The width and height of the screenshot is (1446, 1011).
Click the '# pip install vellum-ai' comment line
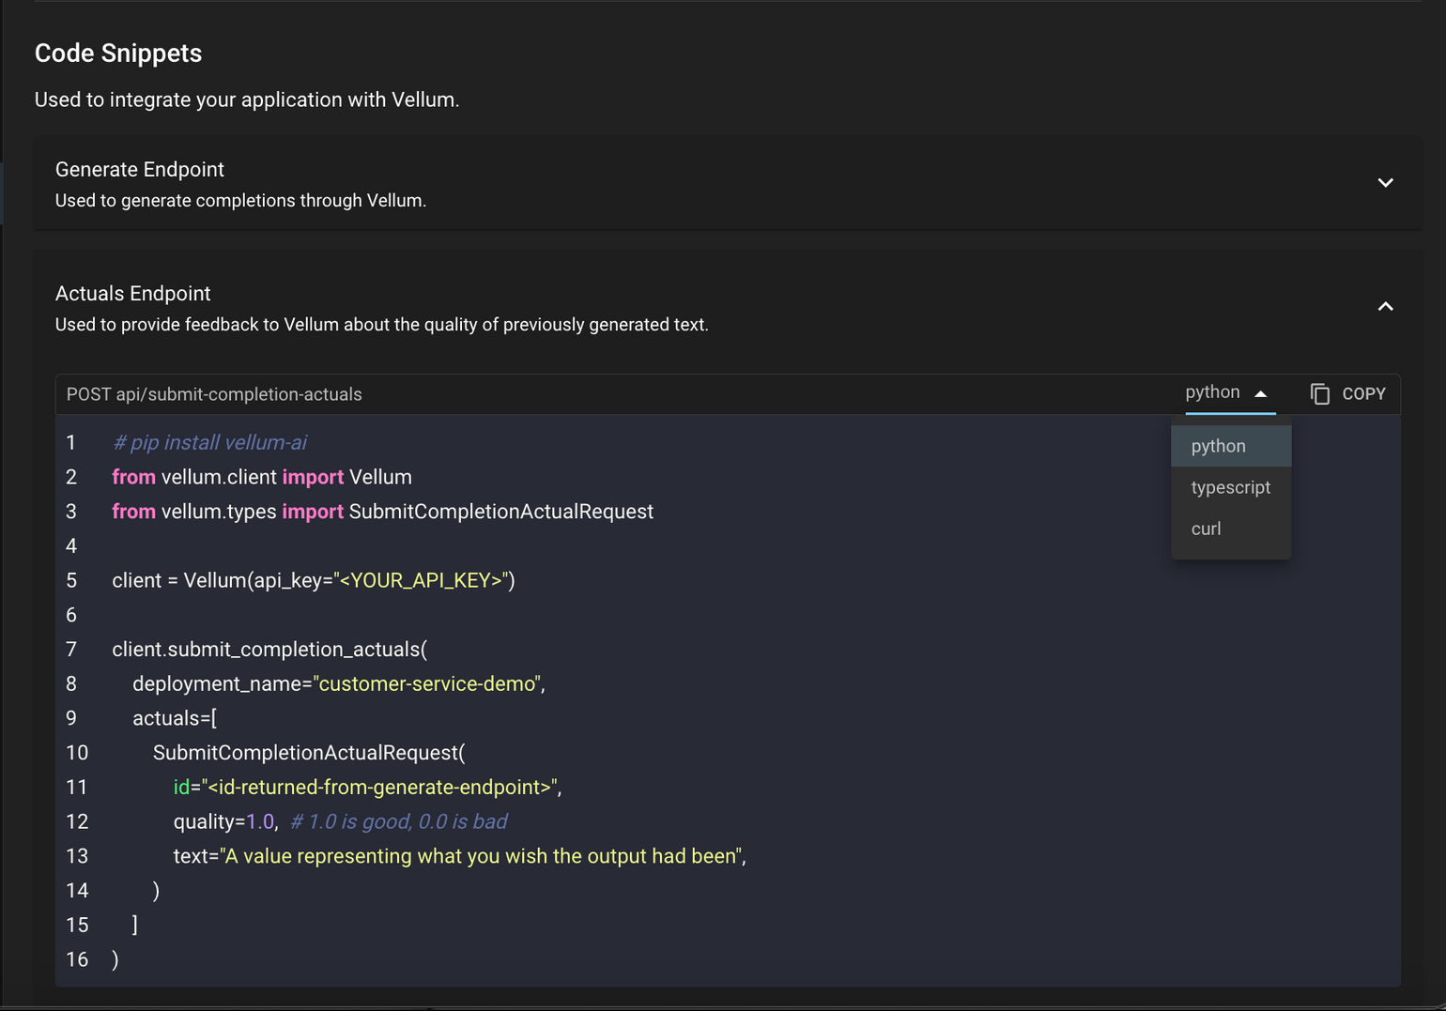click(209, 442)
